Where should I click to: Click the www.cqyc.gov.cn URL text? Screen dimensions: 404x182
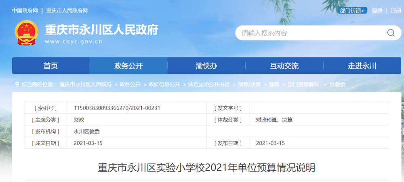(x=74, y=42)
